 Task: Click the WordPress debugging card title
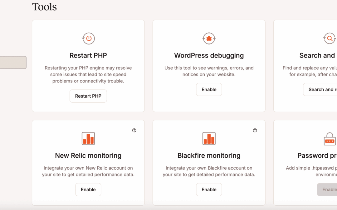pos(209,56)
